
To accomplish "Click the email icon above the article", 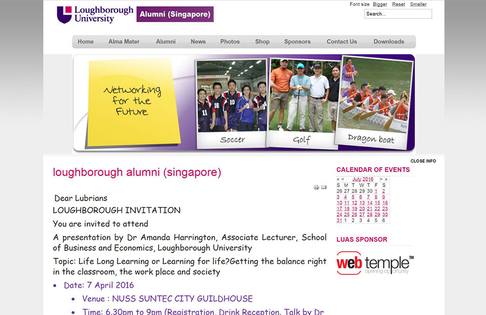I will coord(323,187).
